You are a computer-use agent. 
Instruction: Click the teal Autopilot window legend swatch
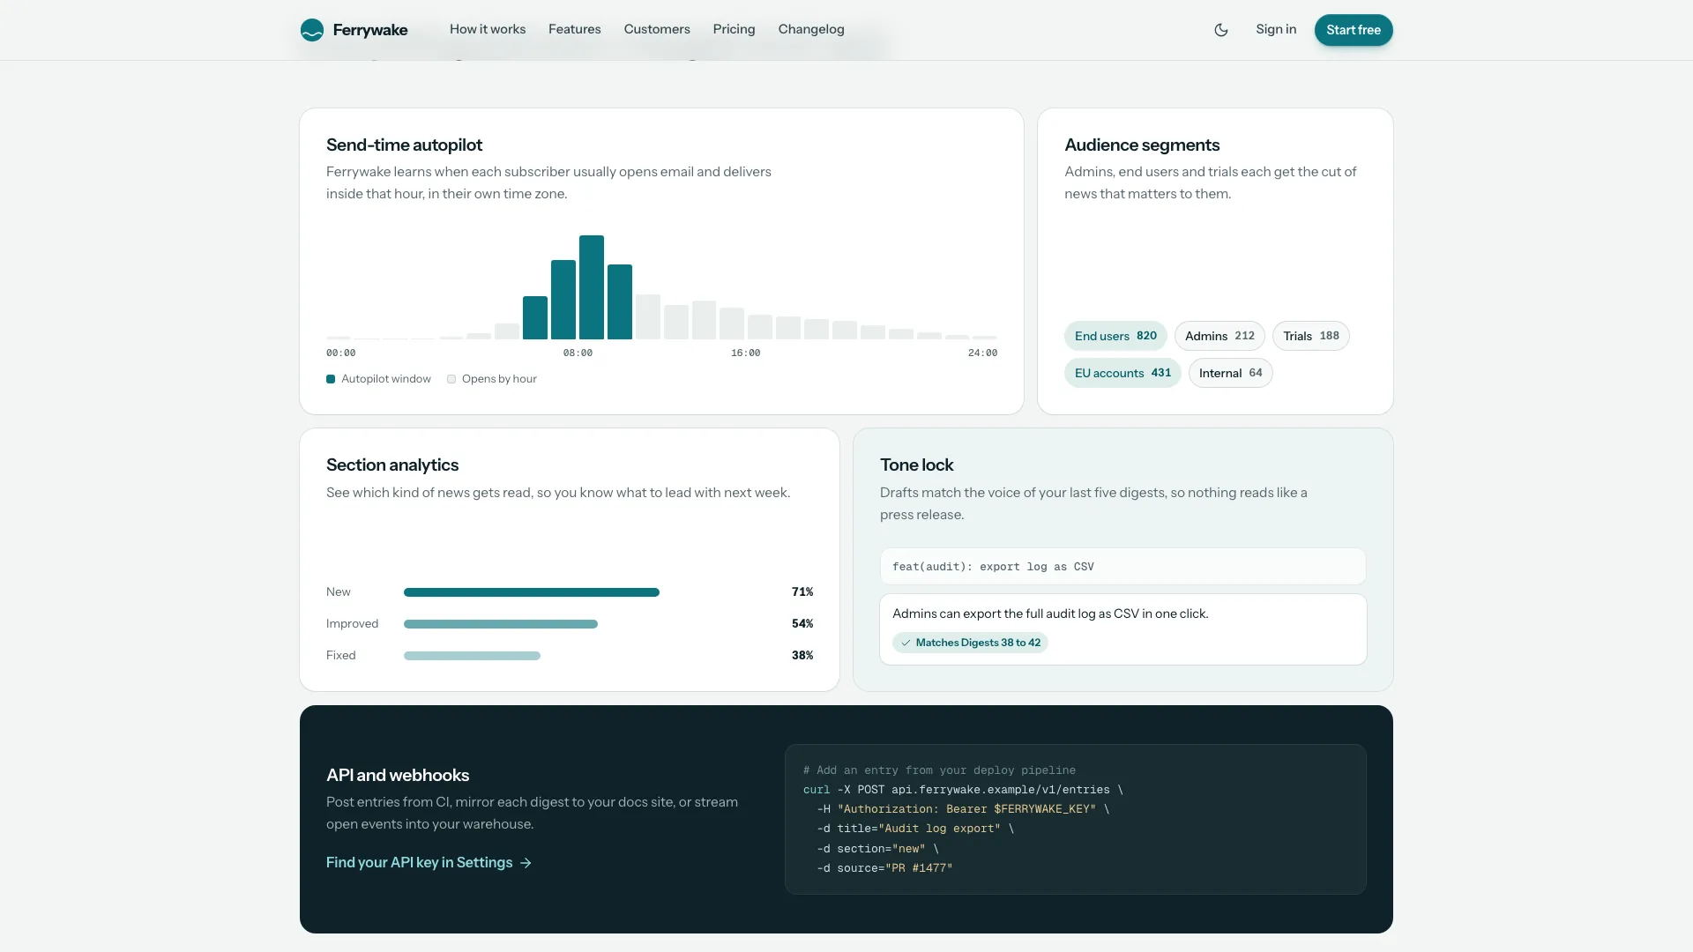pos(331,379)
